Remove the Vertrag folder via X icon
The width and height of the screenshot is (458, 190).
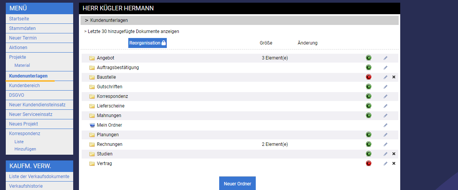(x=394, y=164)
